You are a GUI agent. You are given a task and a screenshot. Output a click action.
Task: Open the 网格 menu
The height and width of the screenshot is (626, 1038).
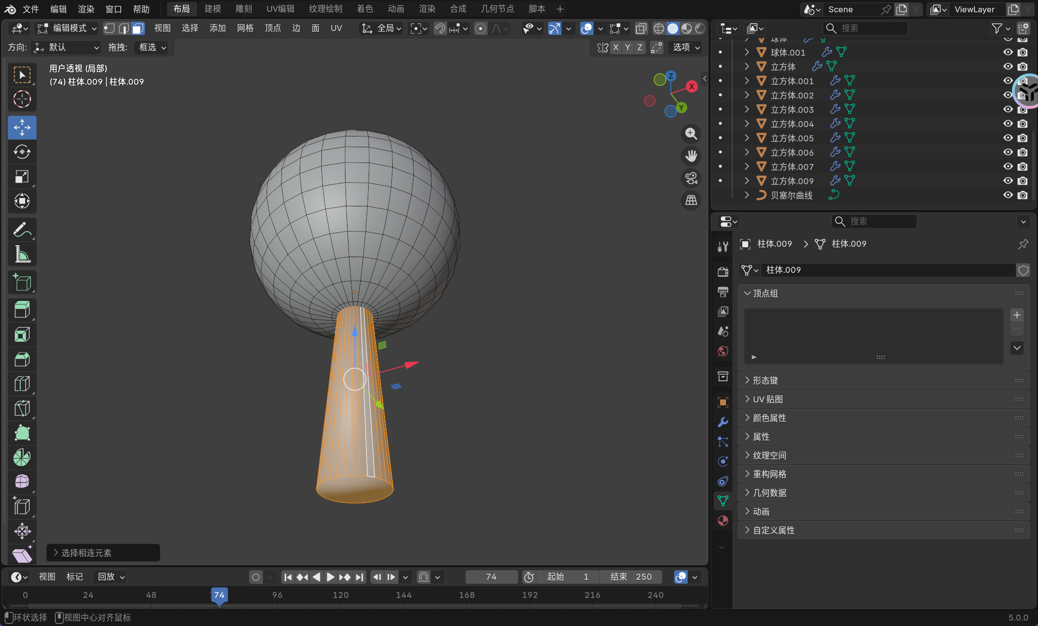(245, 28)
